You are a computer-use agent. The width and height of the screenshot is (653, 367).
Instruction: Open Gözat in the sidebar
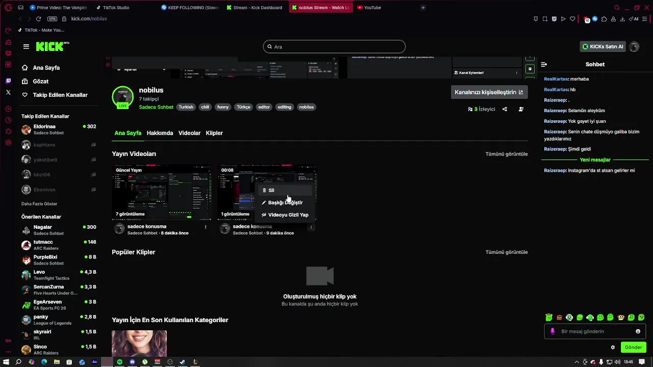[35, 82]
